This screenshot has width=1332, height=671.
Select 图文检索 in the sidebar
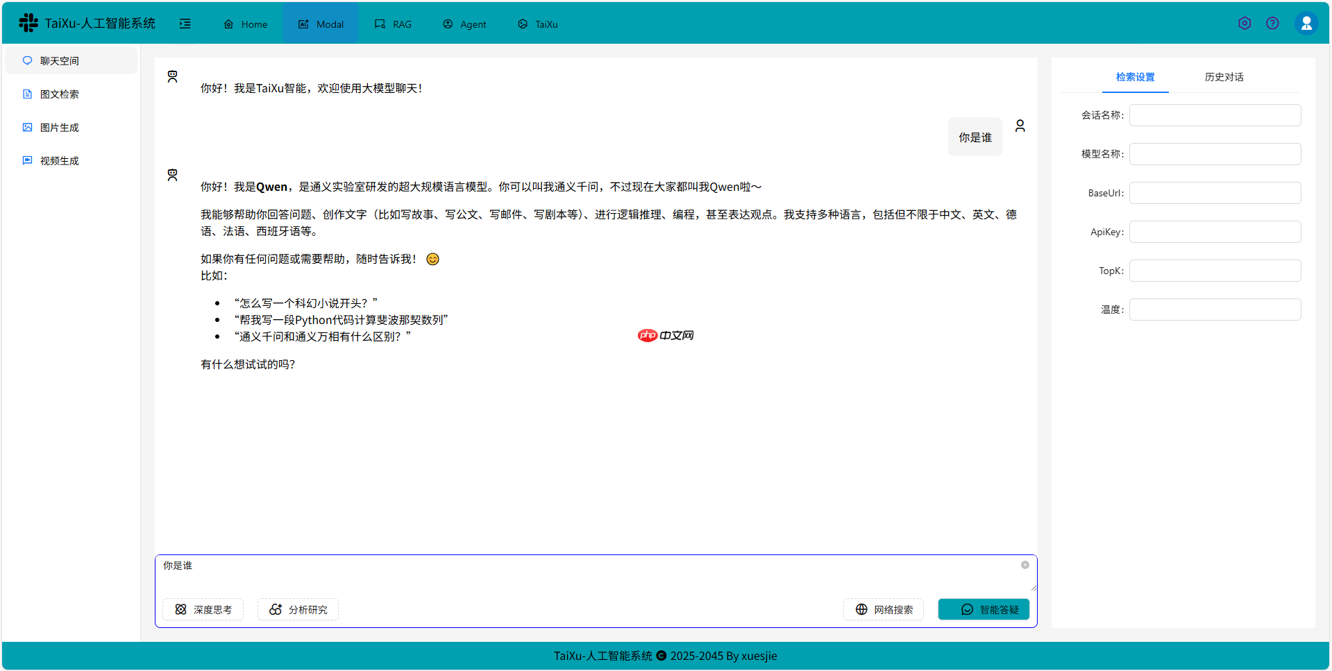(x=60, y=94)
